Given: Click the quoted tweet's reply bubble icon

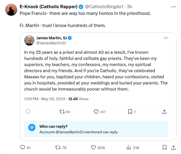Looking at the screenshot, I should pos(28,111).
